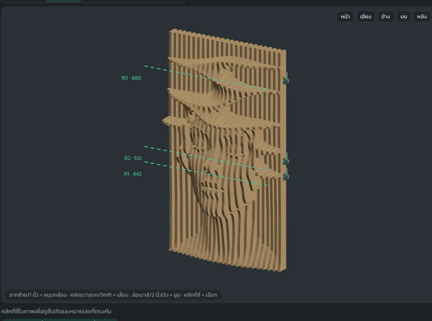Image resolution: width=432 pixels, height=321 pixels.
Task: Switch to the บน (top) view
Action: click(x=404, y=17)
